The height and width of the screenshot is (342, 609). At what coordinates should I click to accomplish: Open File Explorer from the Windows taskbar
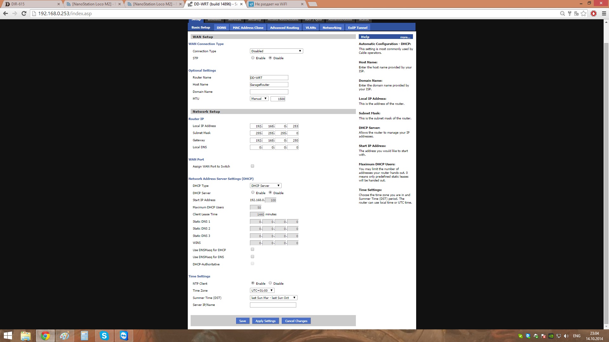(x=25, y=336)
